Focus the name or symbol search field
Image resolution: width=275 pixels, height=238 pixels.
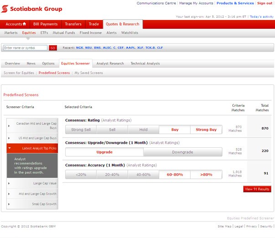point(25,48)
